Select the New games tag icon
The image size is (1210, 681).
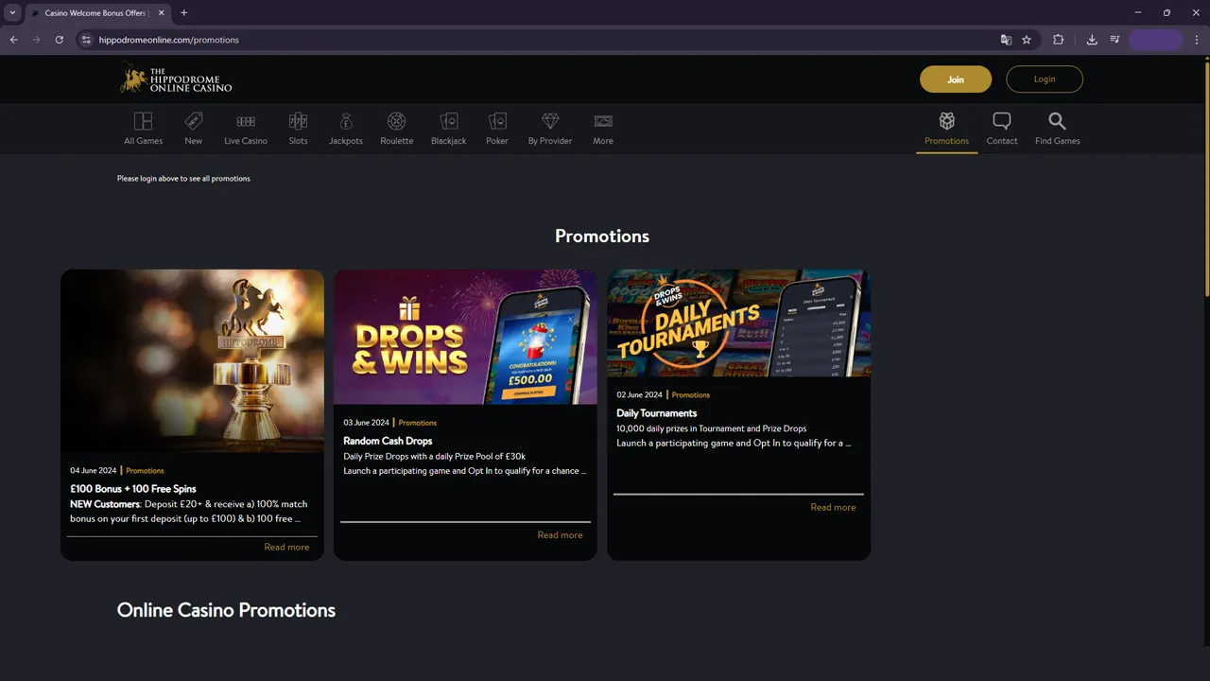pos(193,122)
